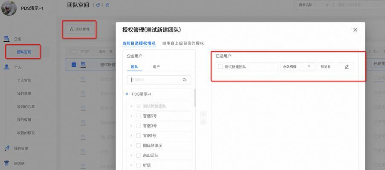
Task: Focus the 搜索团队 input field
Action: tap(159, 80)
